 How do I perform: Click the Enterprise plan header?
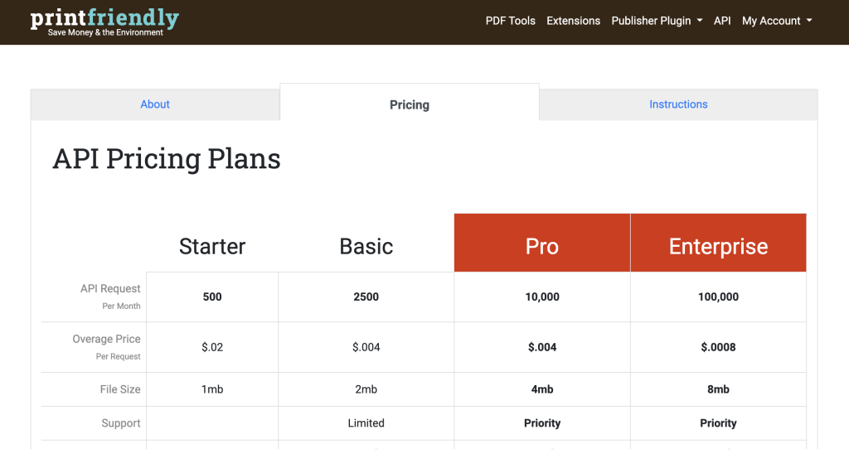[718, 246]
